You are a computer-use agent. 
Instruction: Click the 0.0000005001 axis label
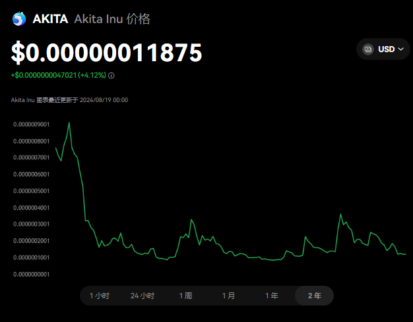pyautogui.click(x=32, y=191)
